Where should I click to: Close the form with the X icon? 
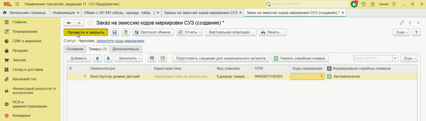(418, 23)
